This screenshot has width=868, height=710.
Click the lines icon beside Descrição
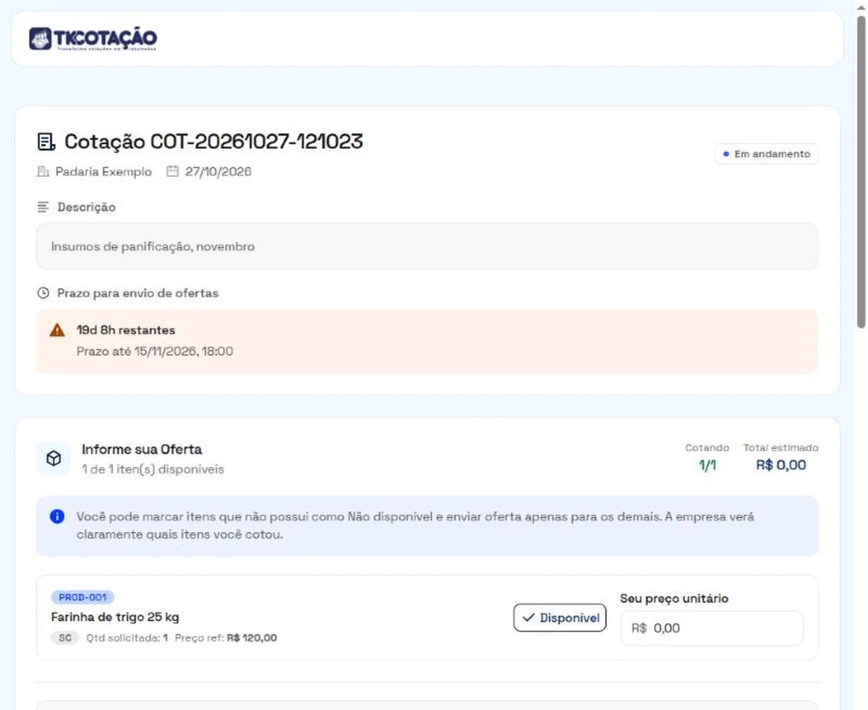[43, 208]
